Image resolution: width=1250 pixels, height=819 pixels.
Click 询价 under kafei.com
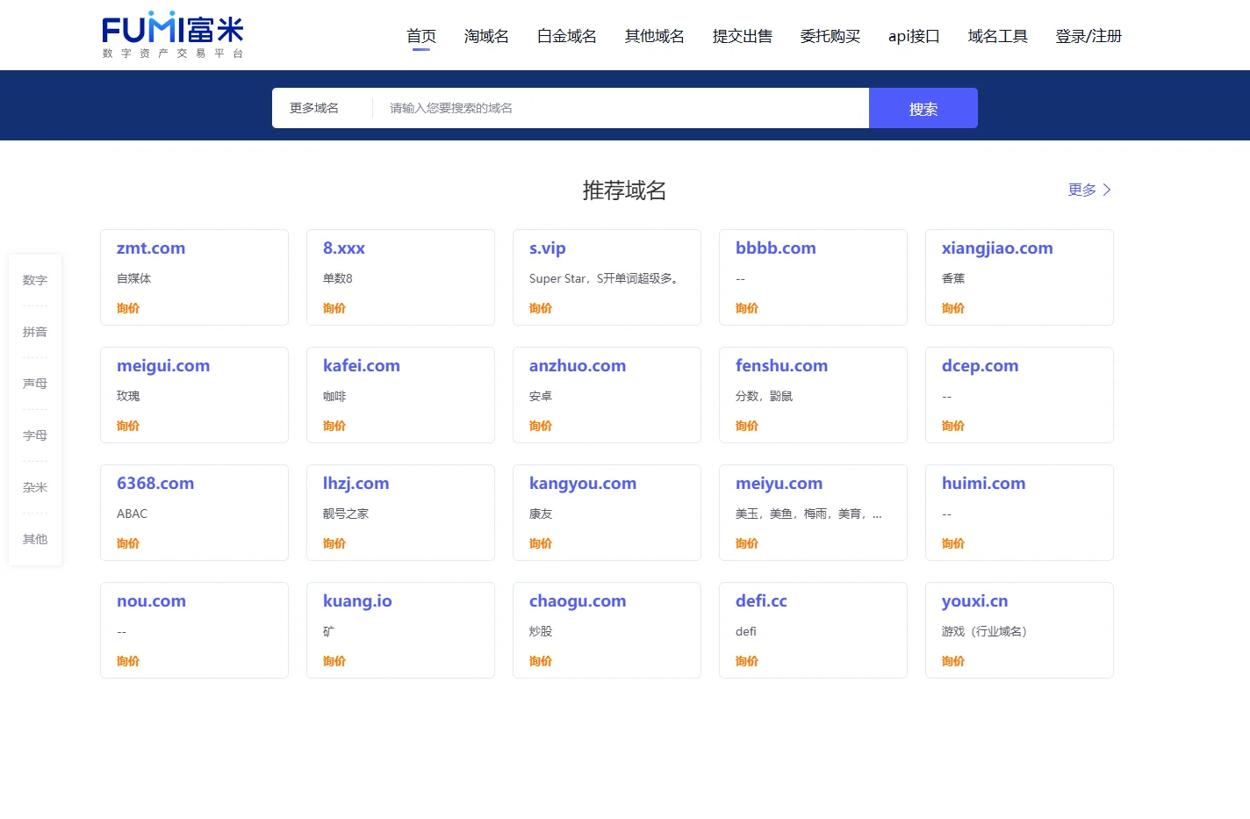click(x=334, y=426)
